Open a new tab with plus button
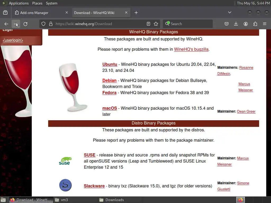271x203 pixels. [136, 13]
